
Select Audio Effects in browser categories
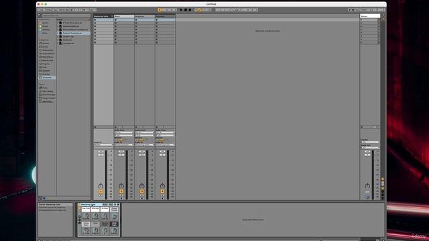pos(48,54)
